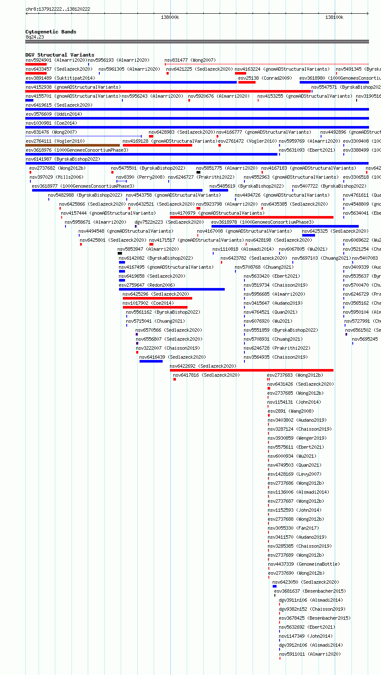Select the red block under nsv6417816 (Sedlazeck2020)
The width and height of the screenshot is (381, 675).
pos(175,379)
